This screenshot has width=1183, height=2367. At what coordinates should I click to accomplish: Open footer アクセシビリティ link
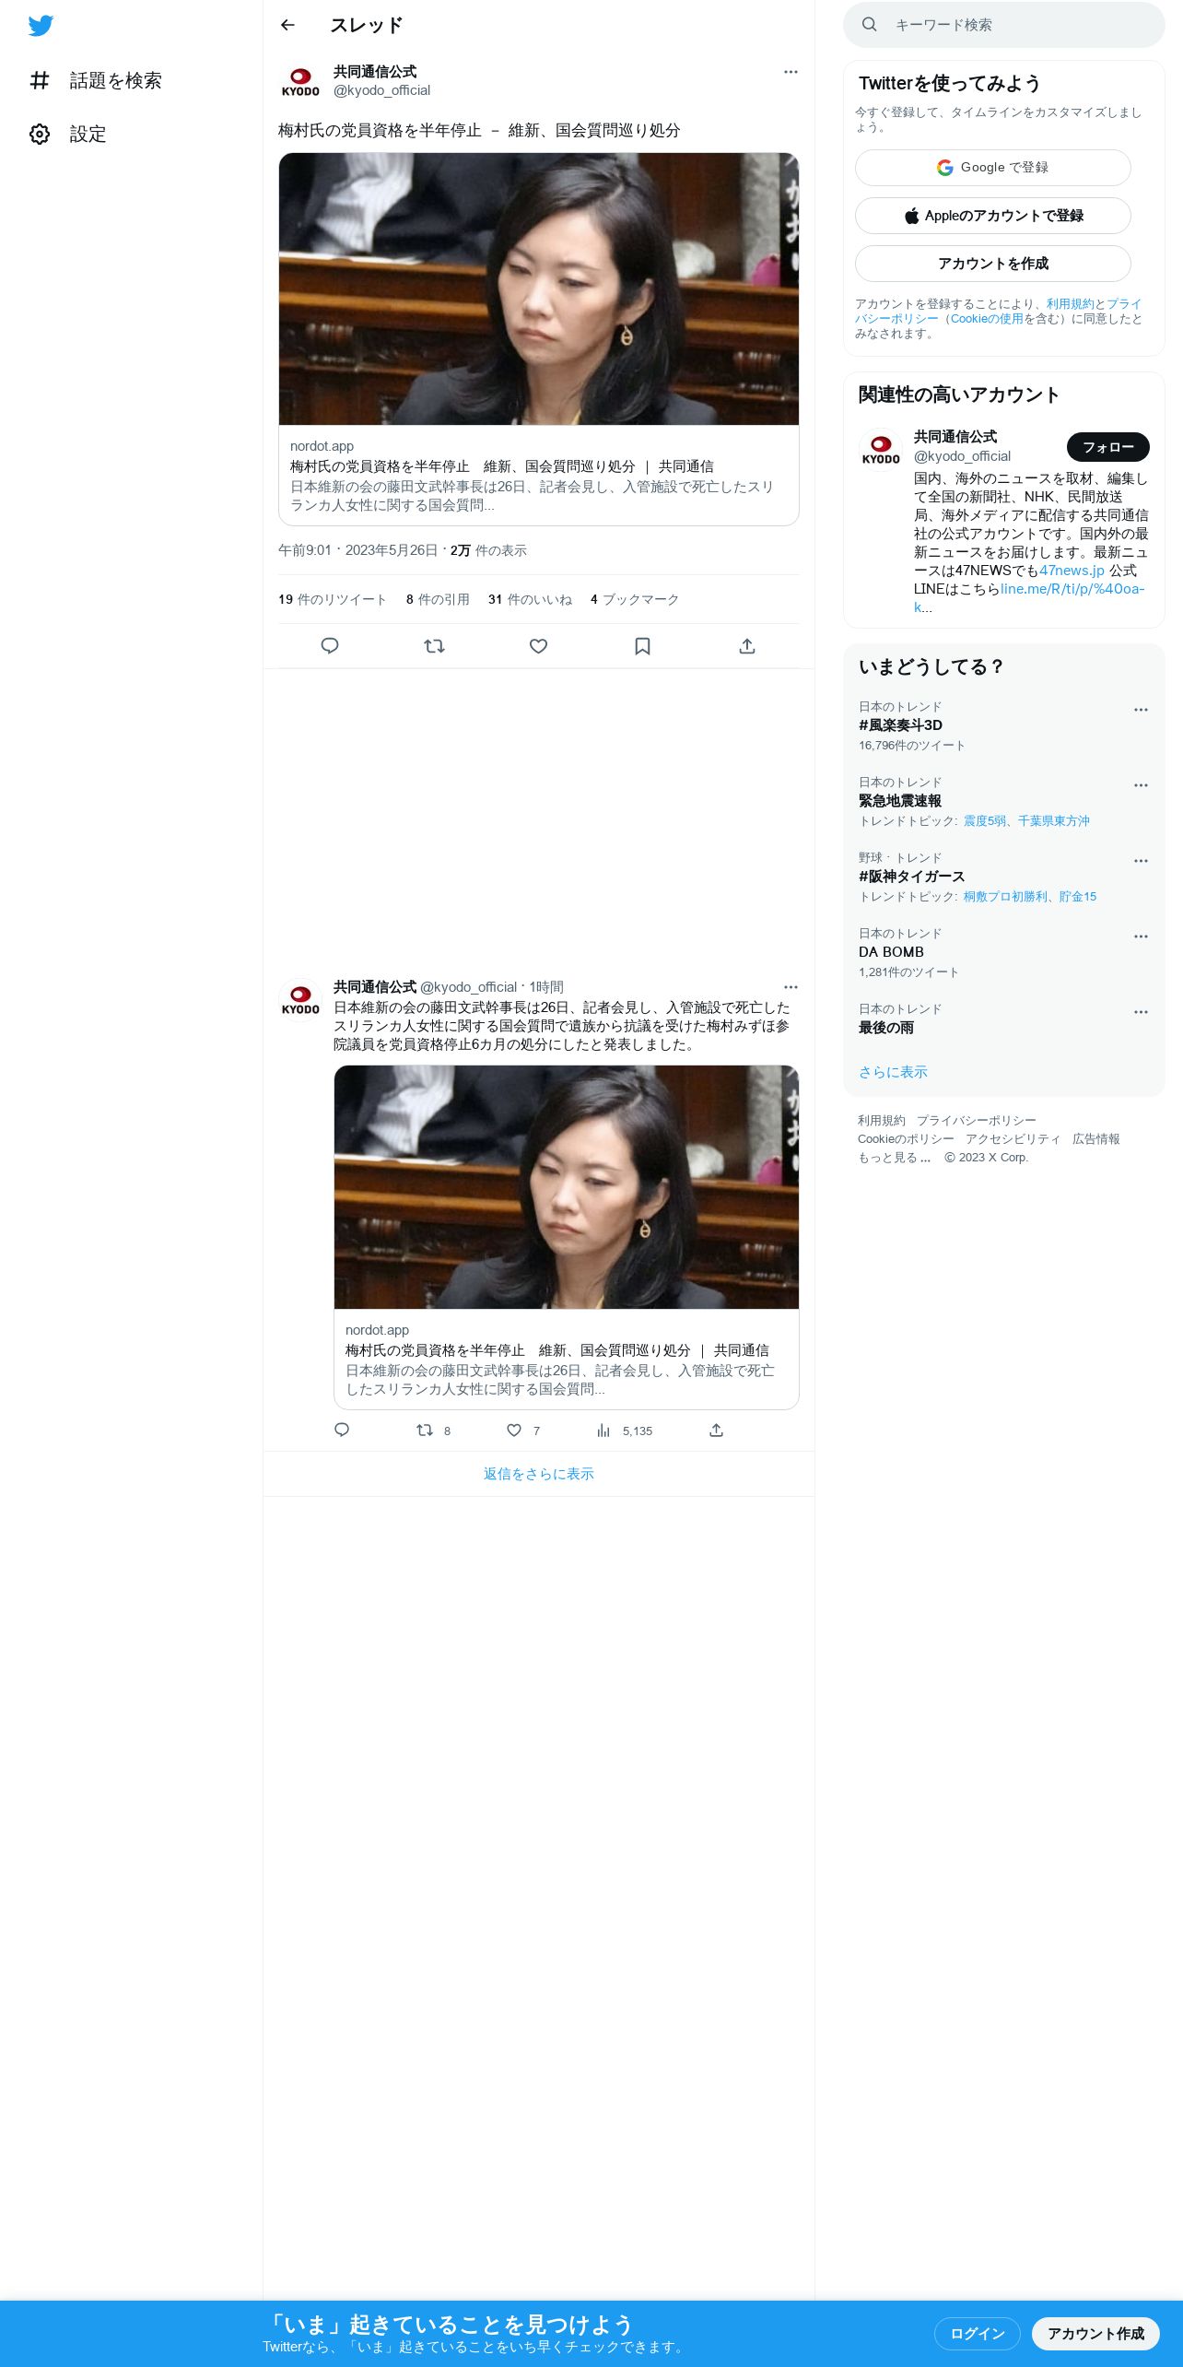1013,1139
